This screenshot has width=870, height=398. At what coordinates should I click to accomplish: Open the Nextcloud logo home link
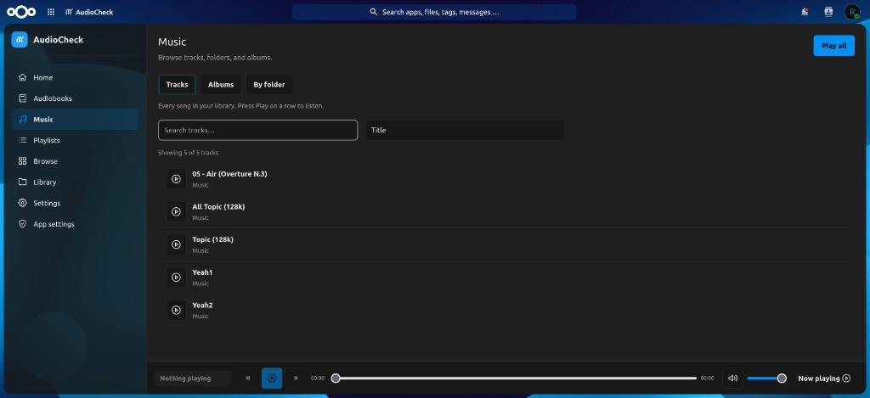tap(21, 12)
